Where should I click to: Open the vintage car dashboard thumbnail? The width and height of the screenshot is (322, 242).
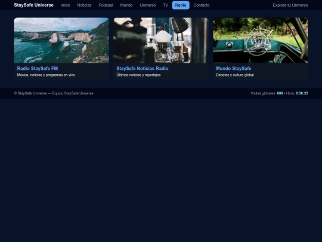261,41
